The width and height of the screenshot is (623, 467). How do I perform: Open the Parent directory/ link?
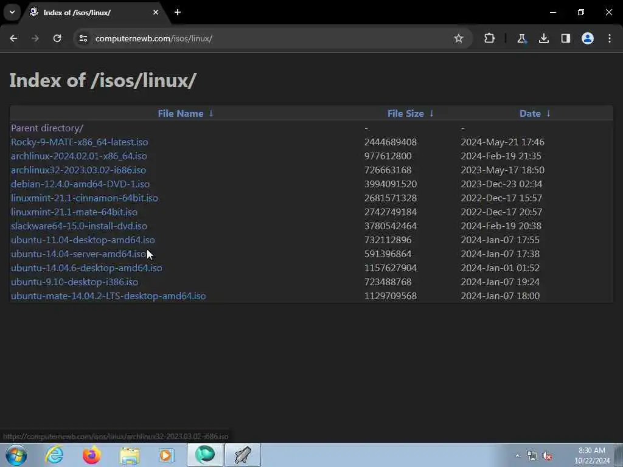tap(47, 128)
